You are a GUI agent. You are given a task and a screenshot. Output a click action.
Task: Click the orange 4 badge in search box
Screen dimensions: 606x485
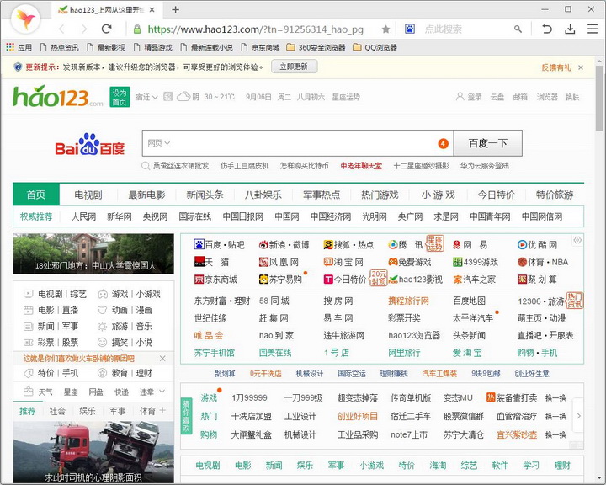coord(443,143)
